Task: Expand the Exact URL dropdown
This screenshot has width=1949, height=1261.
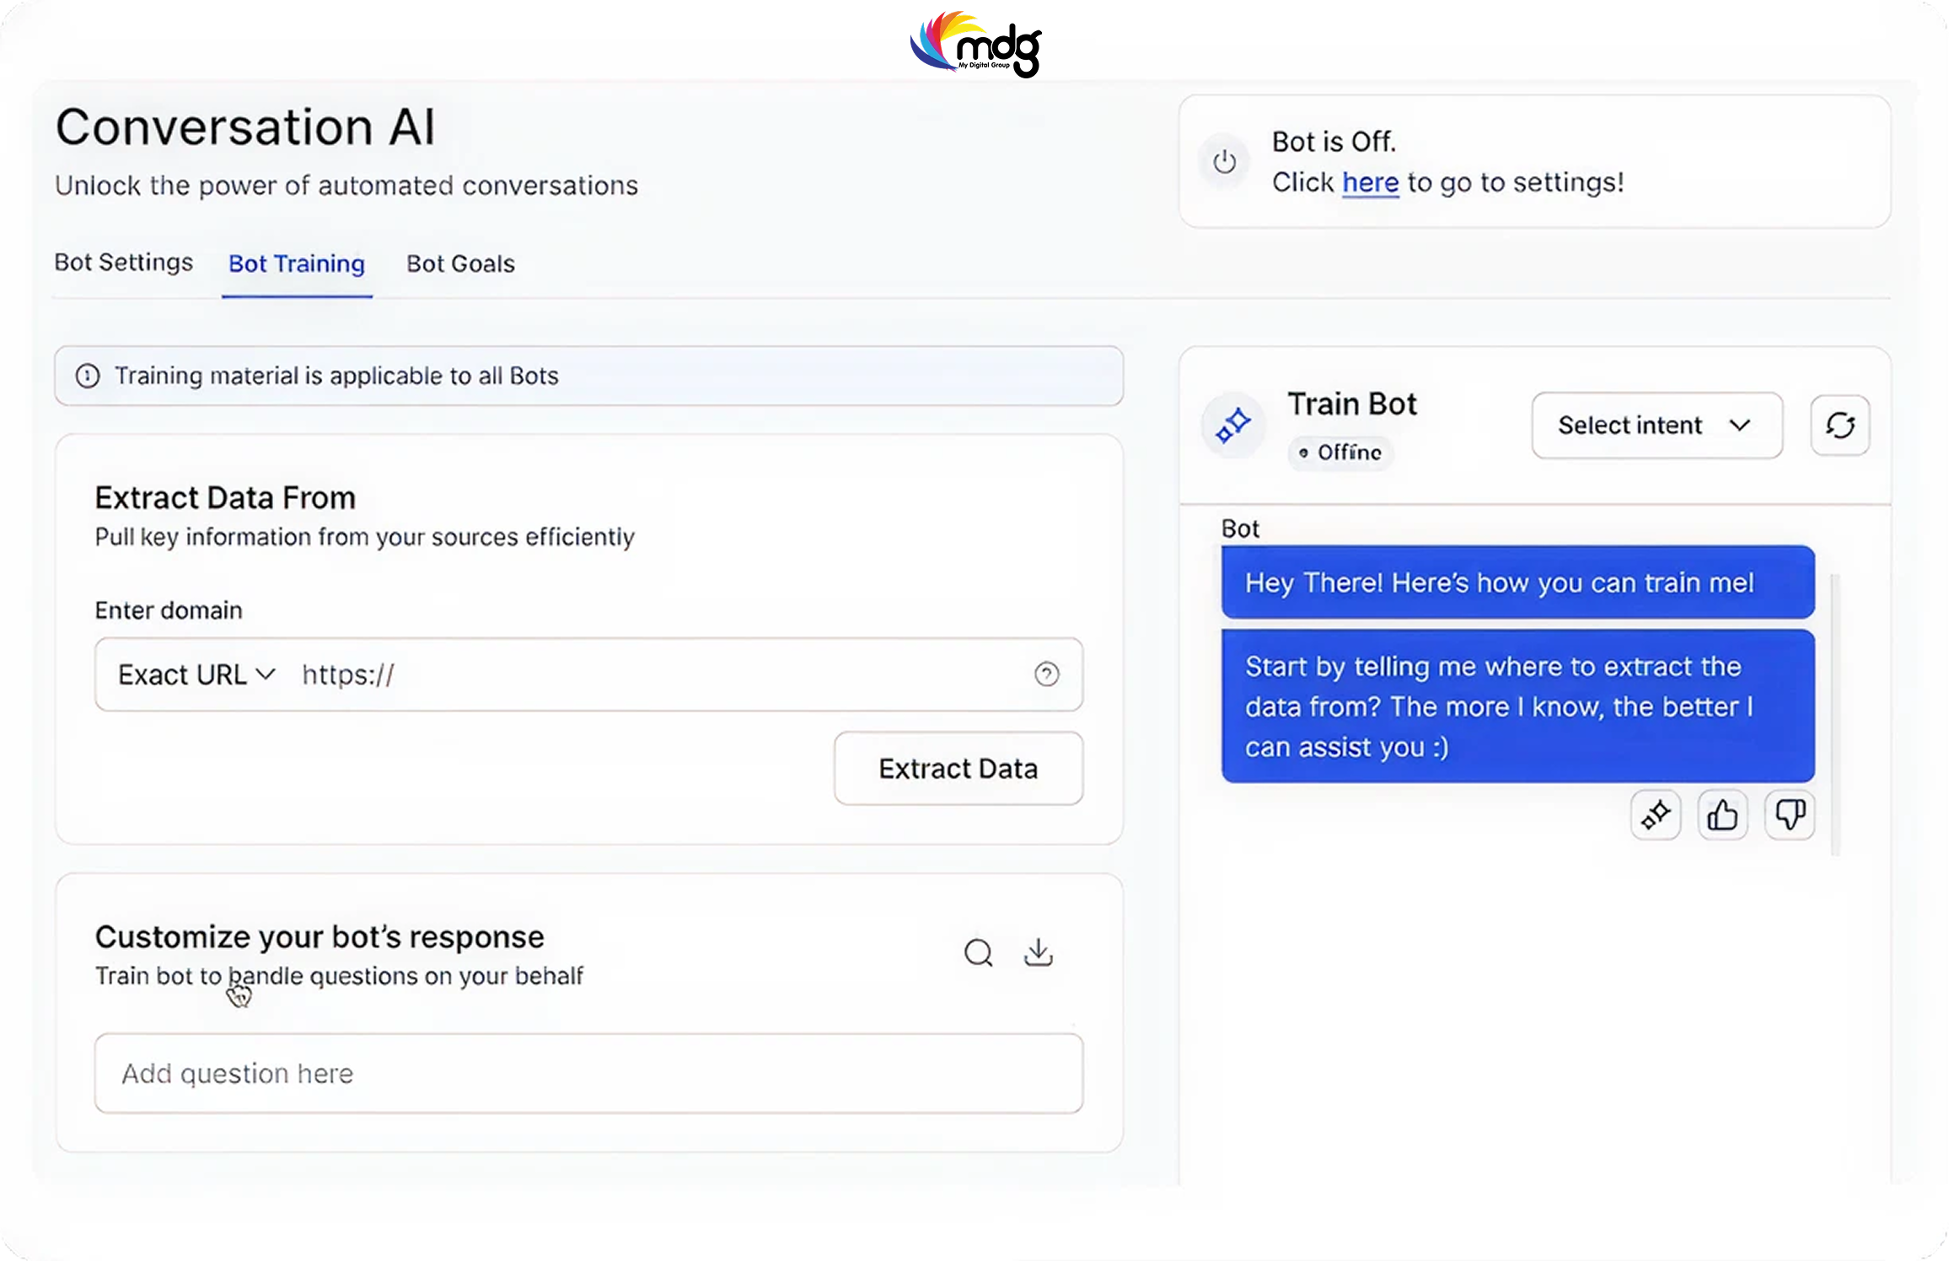Action: (x=196, y=674)
